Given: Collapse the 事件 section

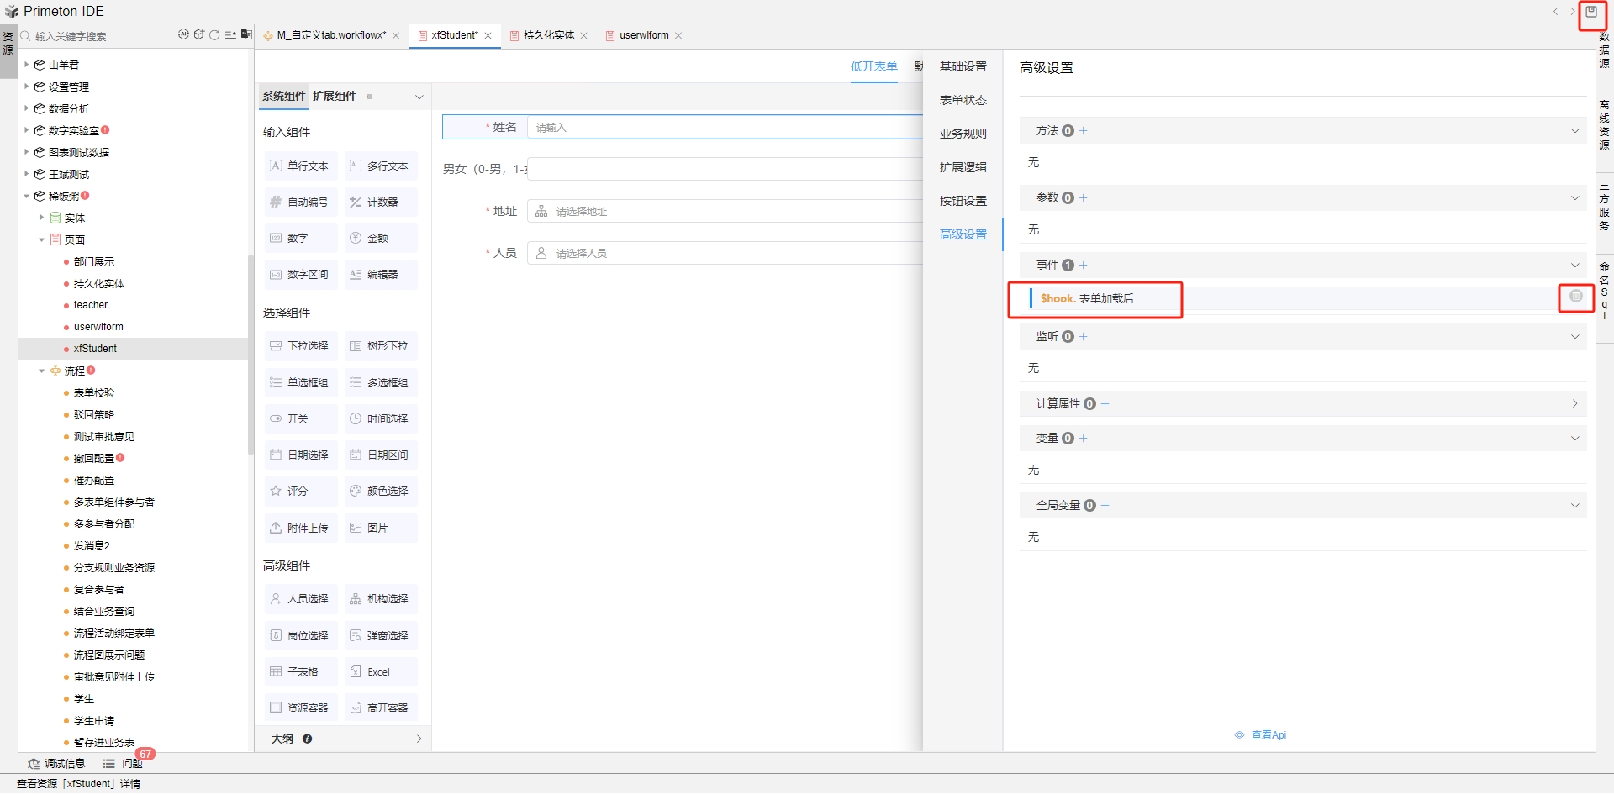Looking at the screenshot, I should [1574, 265].
